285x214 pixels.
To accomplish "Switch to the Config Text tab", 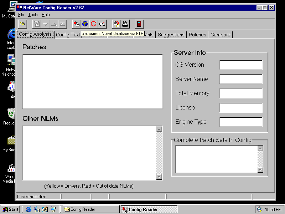I will tap(68, 35).
